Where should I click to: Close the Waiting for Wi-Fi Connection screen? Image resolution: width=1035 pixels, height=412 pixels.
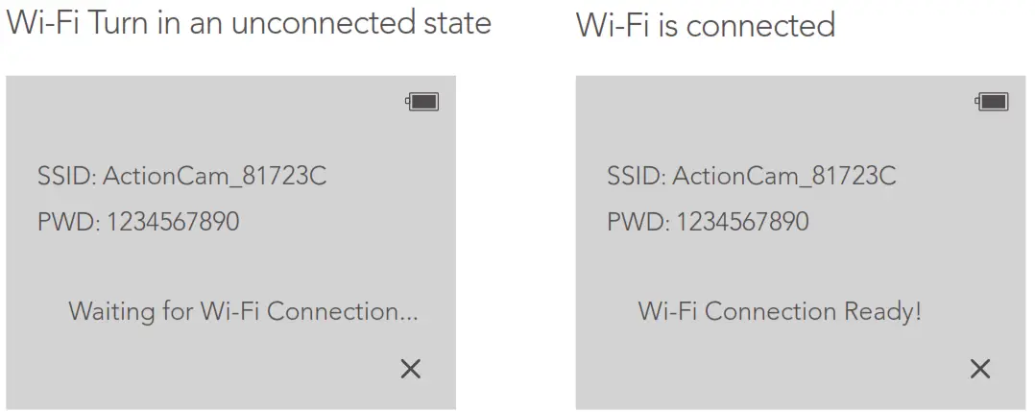(x=410, y=369)
